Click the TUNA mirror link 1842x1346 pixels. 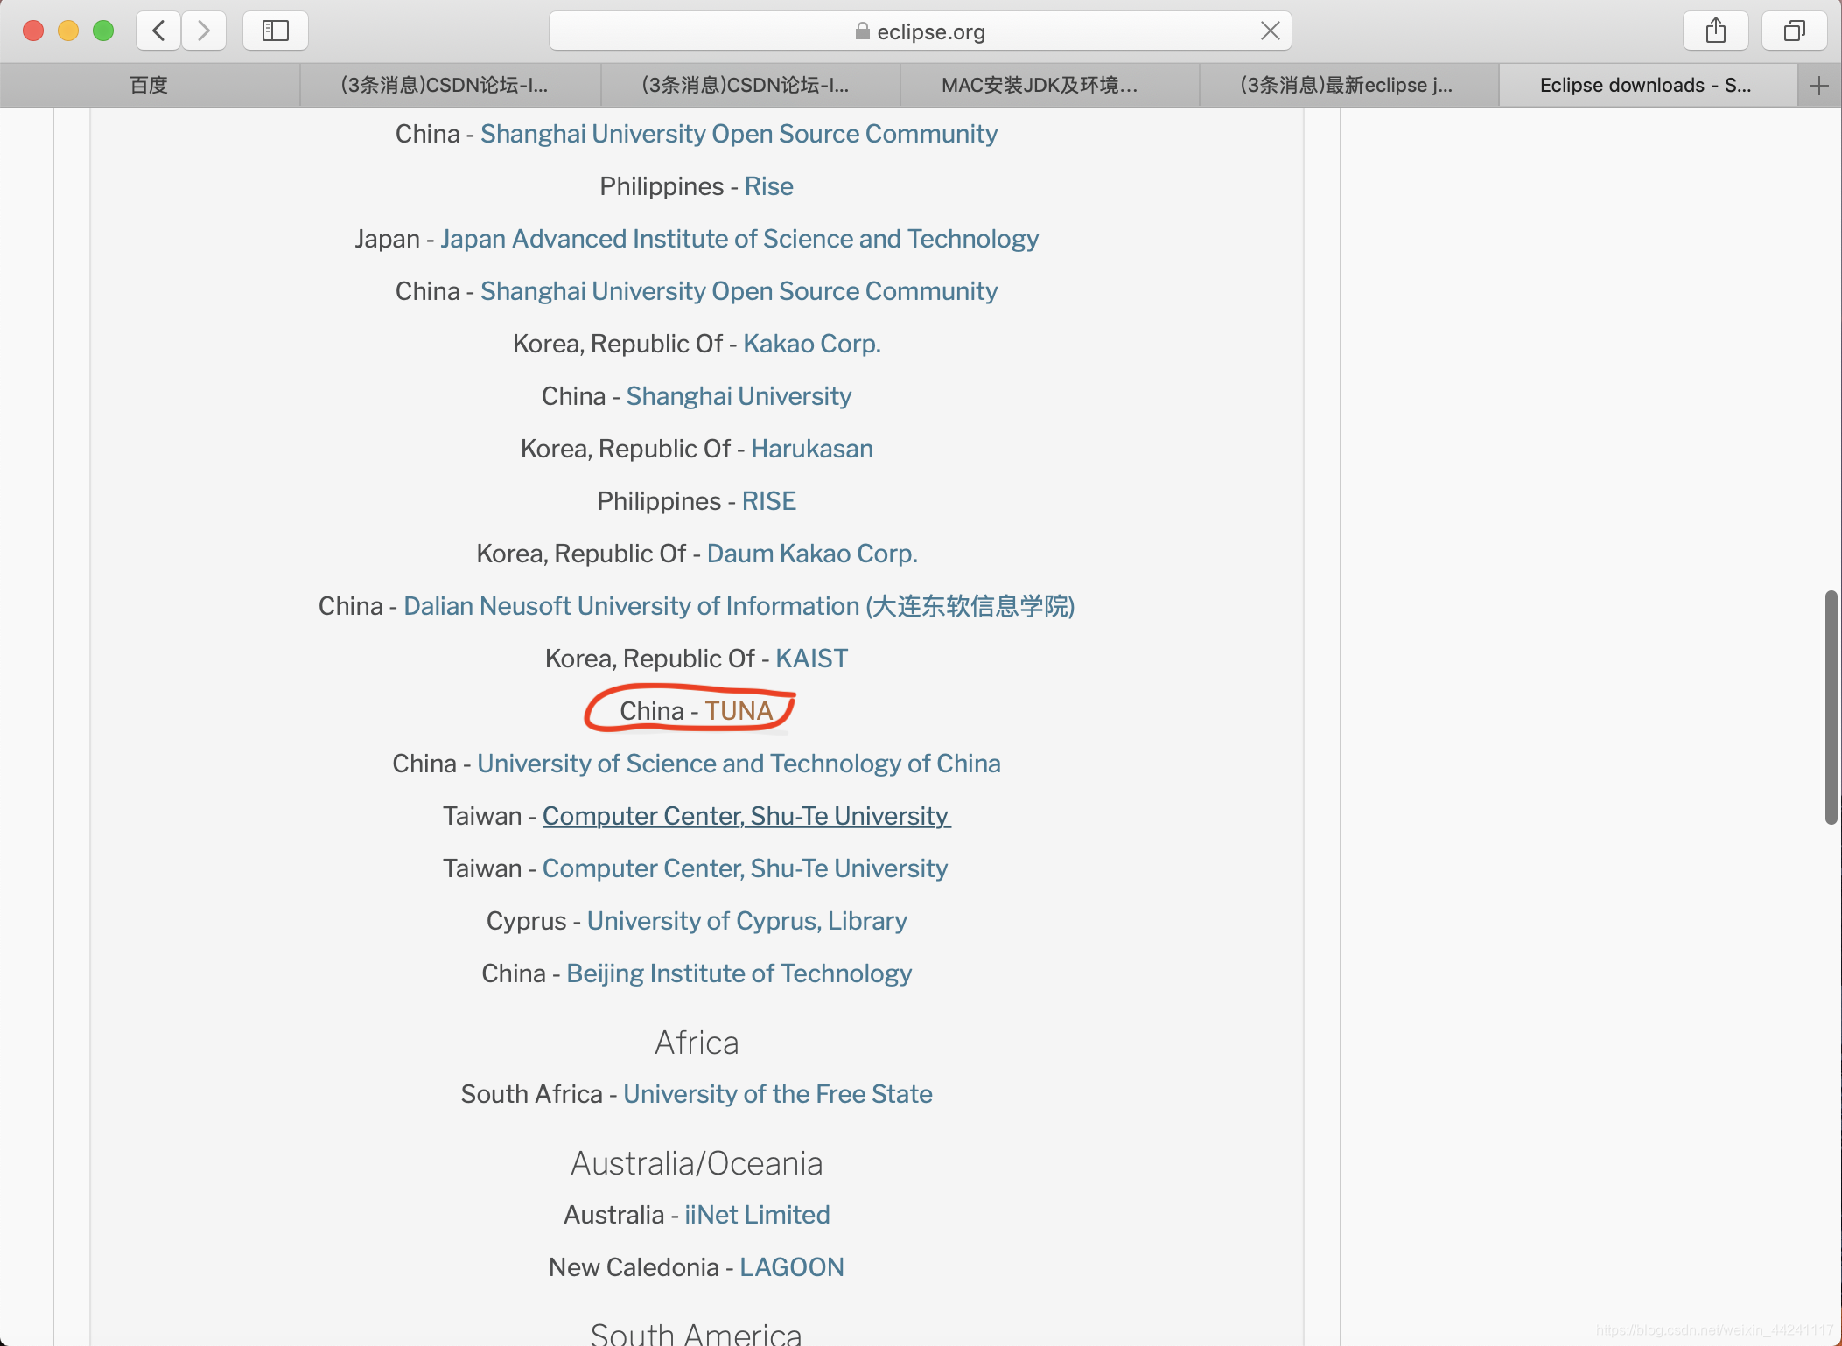739,711
